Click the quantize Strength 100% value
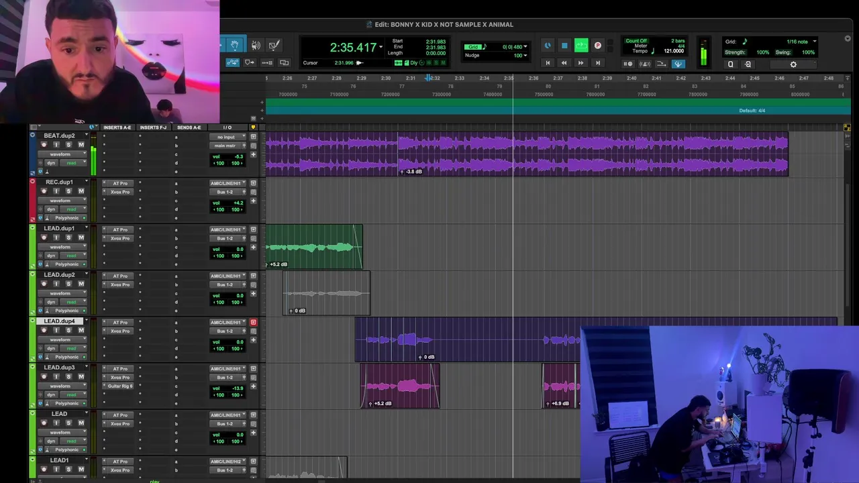 pyautogui.click(x=763, y=52)
